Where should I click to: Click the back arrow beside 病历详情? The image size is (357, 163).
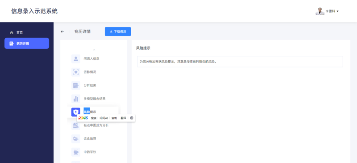(x=62, y=32)
